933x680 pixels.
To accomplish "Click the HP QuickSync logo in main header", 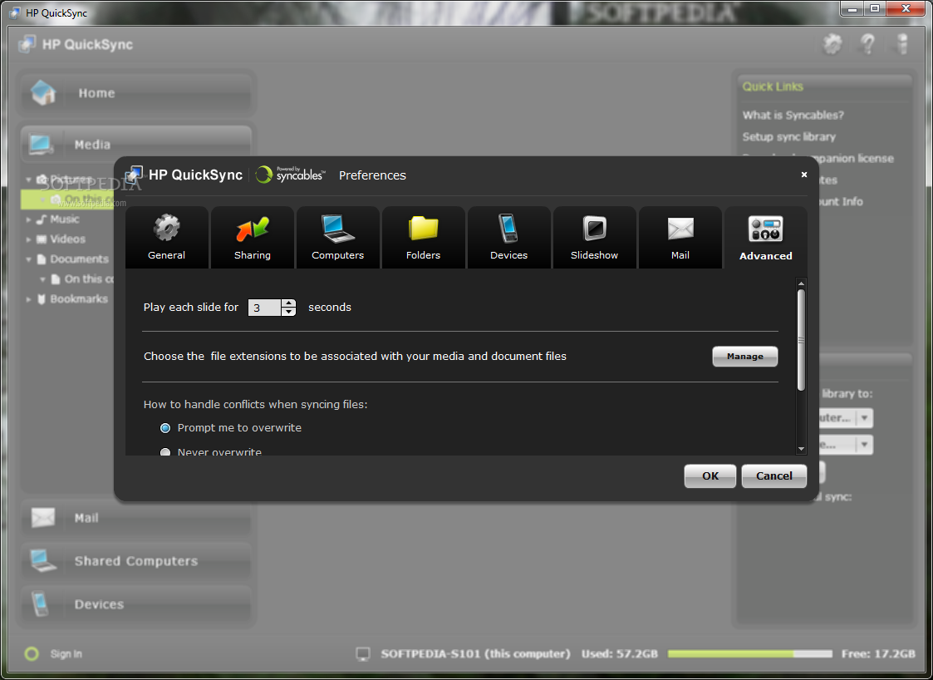I will [x=76, y=44].
